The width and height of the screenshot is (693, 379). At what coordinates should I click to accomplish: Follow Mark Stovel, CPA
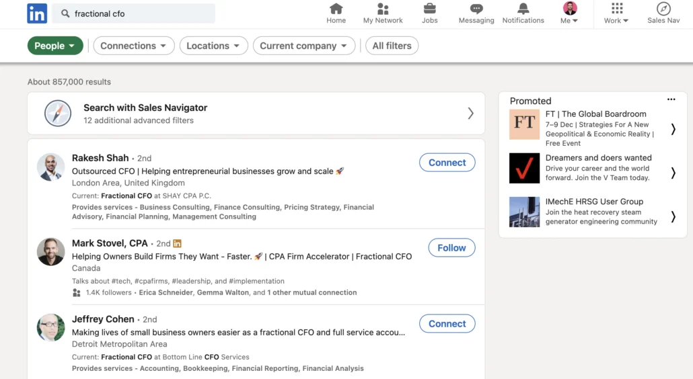(x=451, y=248)
